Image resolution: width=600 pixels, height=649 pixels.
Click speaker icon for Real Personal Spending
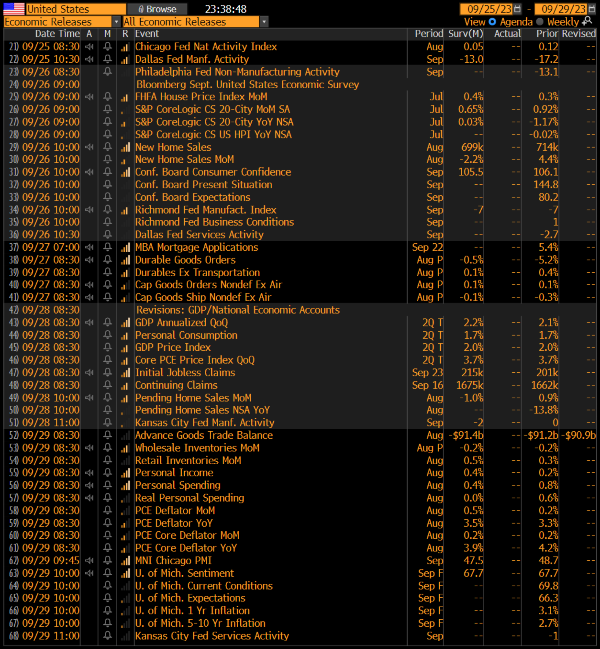89,498
